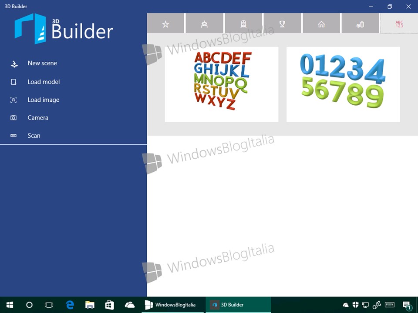Switch to the WindowsBlogItalia taskbar app
Viewport: 418px width, 313px height.
point(173,305)
